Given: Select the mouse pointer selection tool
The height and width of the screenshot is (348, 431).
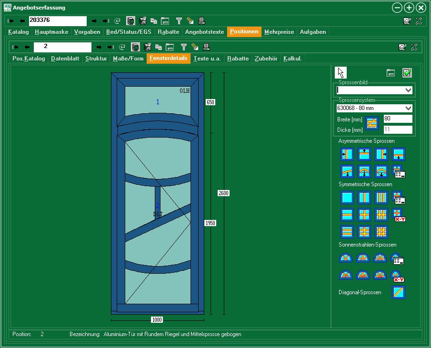Looking at the screenshot, I should (341, 72).
